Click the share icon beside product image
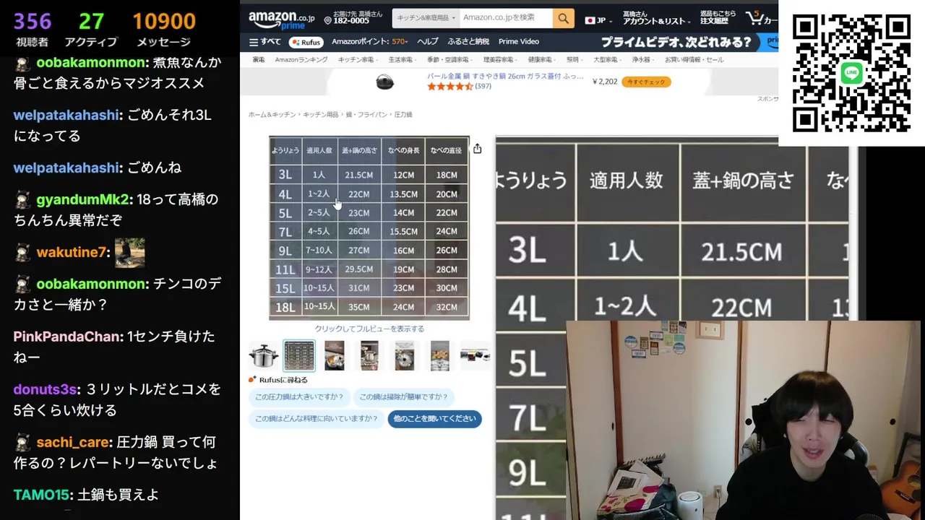This screenshot has width=925, height=520. 477,149
